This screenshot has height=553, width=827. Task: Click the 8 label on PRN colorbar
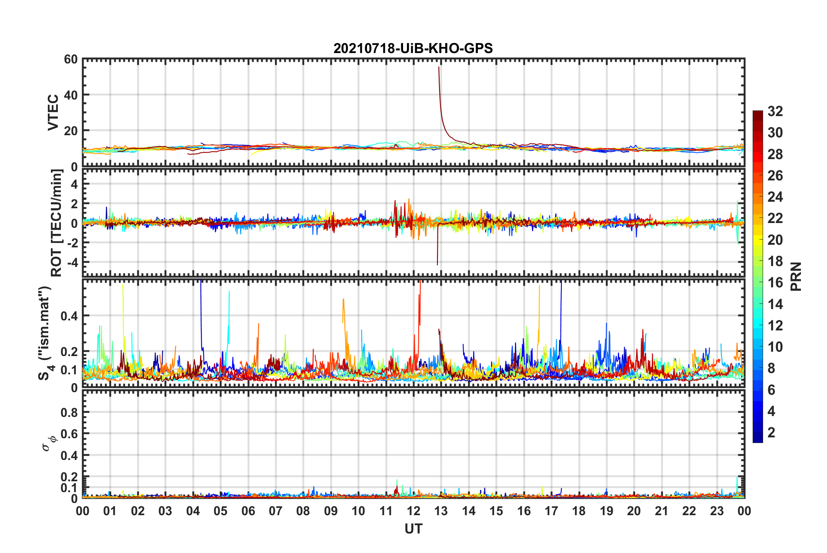point(771,368)
